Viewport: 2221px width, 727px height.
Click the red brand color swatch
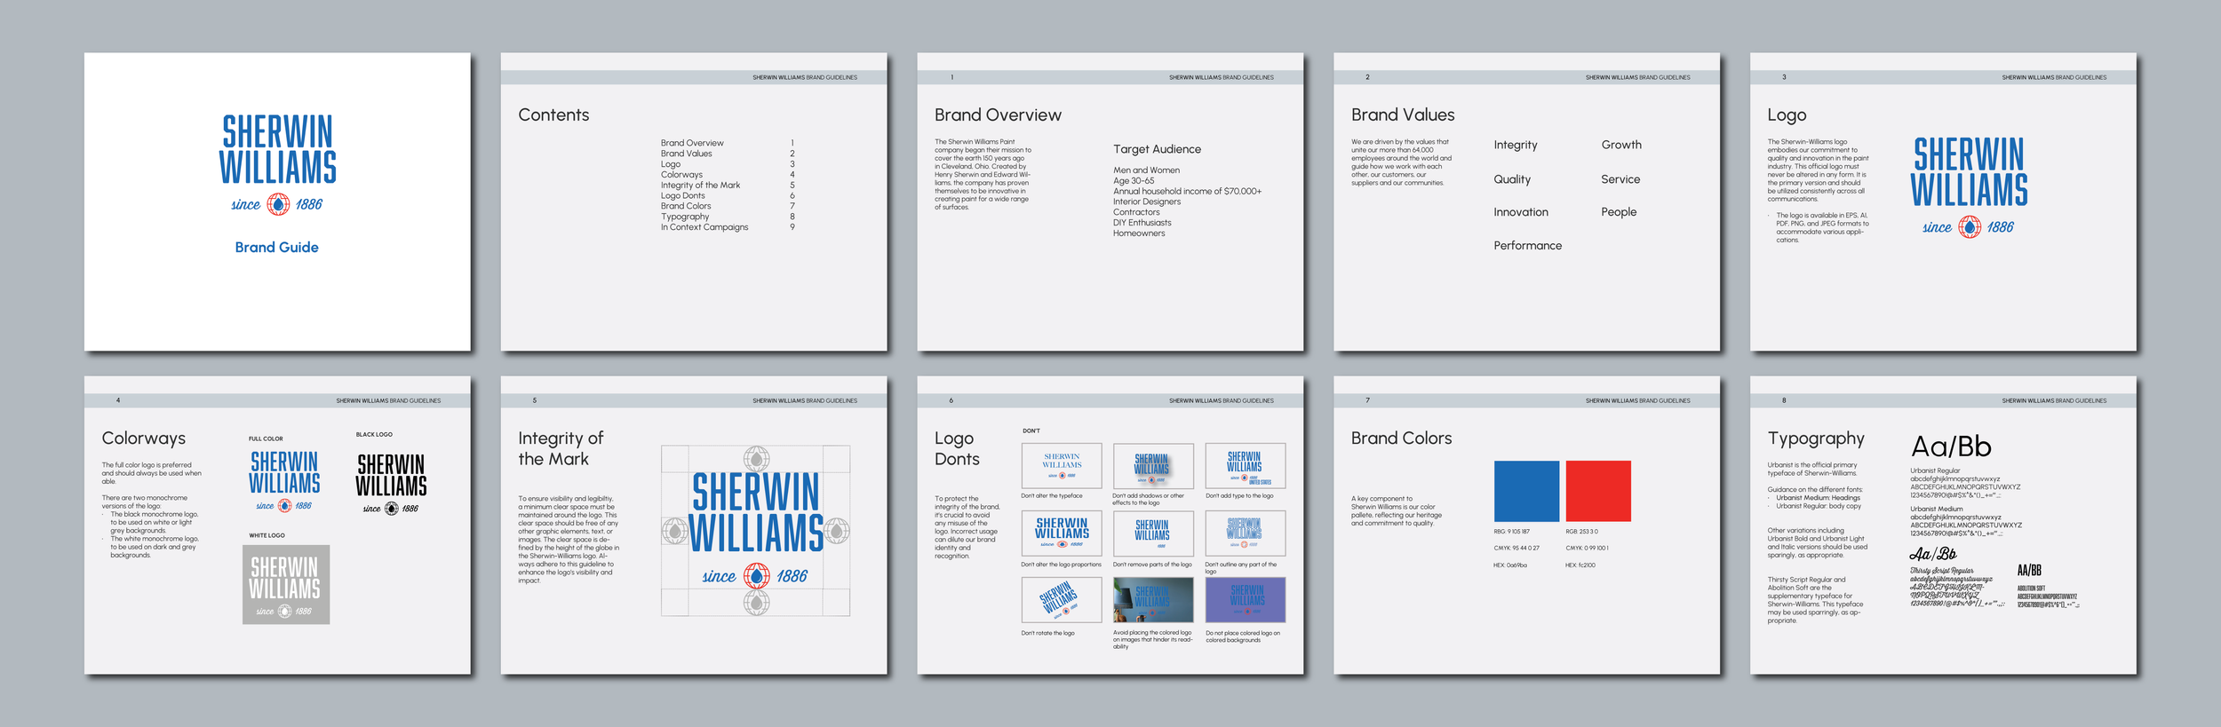pyautogui.click(x=1598, y=491)
